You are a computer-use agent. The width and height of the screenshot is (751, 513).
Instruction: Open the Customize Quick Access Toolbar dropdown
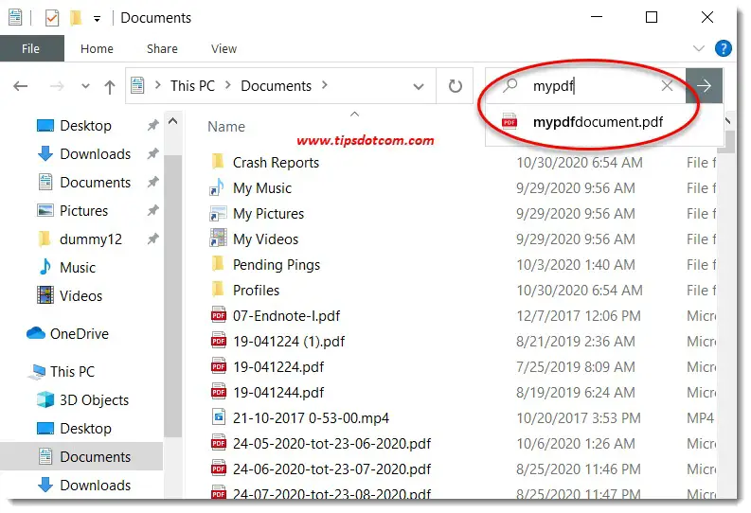pos(97,19)
